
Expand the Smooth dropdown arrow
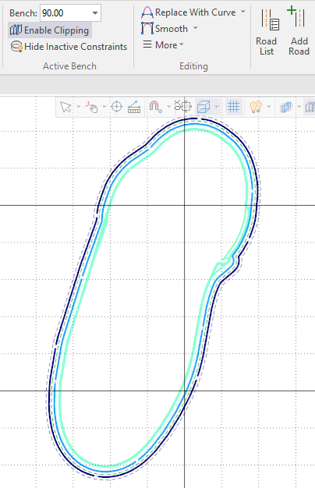coord(196,28)
